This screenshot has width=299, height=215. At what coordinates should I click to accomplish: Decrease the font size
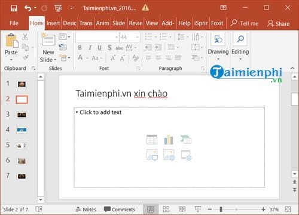click(x=122, y=58)
